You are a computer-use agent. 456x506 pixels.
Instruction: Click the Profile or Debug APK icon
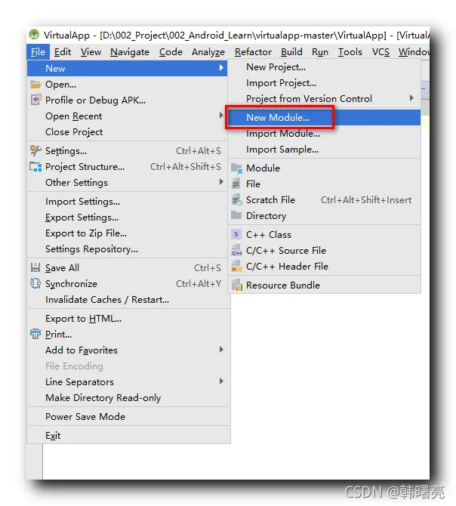(35, 100)
